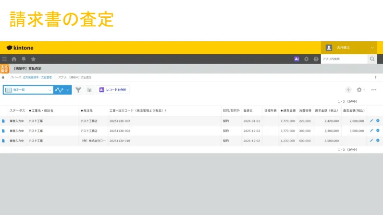Open the hamburger navigation menu
Screen dimensions: 383x215
4,59
